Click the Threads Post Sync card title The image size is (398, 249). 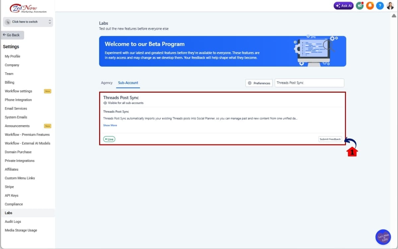(x=121, y=98)
